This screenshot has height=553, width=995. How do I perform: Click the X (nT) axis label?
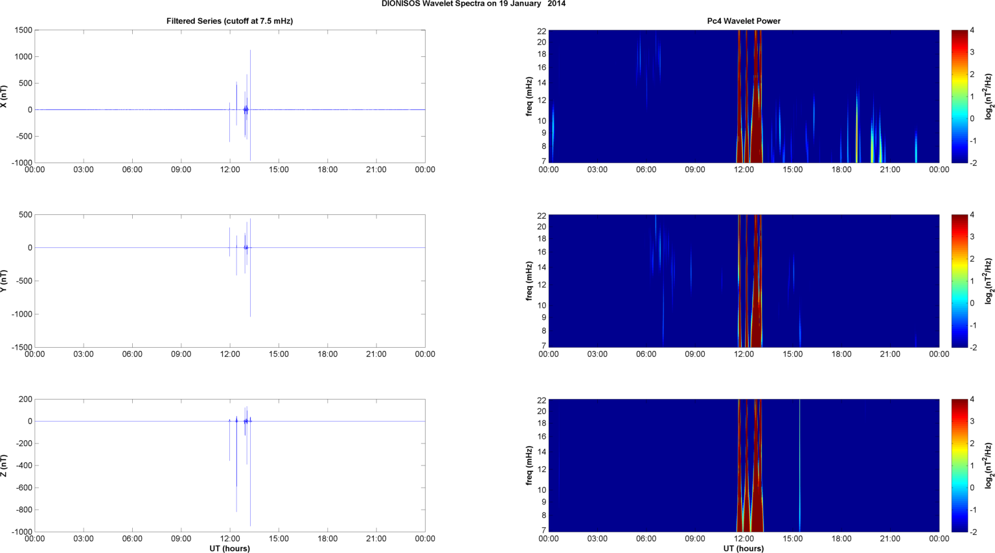5,96
